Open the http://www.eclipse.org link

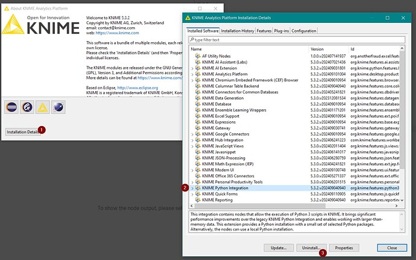point(137,87)
